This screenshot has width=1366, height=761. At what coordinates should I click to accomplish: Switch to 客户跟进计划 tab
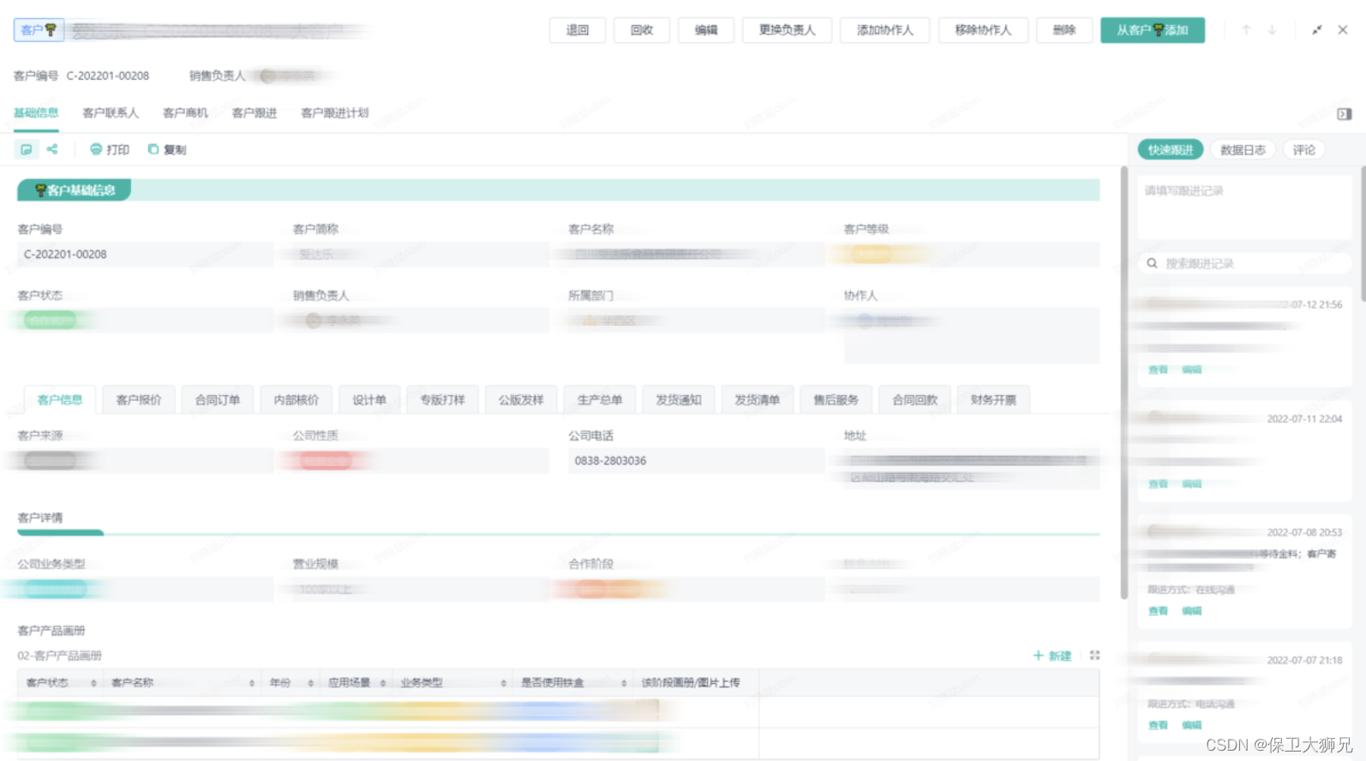point(335,112)
